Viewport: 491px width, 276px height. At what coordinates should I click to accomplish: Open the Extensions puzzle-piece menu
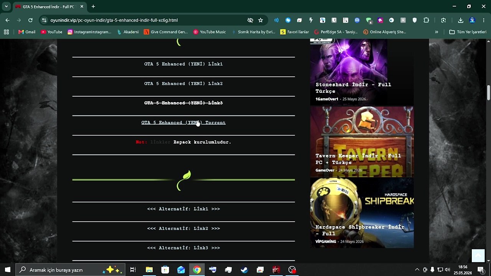[x=426, y=20]
